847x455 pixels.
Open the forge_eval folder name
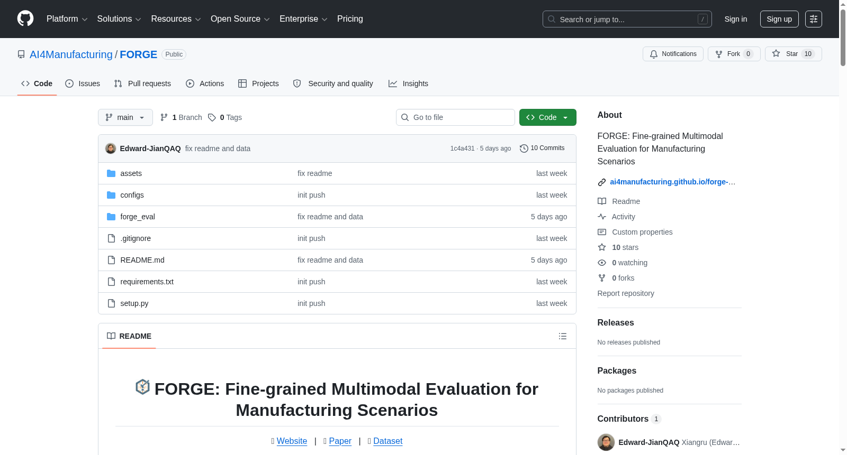(138, 217)
